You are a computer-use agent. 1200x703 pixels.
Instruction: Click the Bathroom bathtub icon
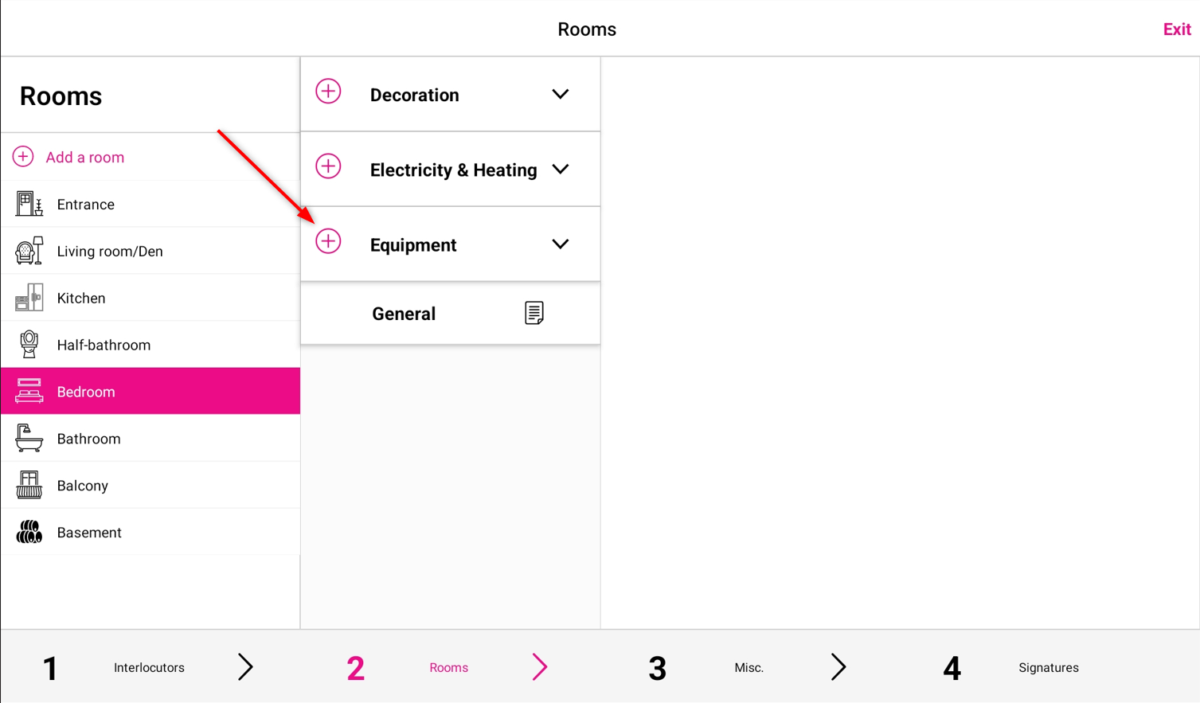coord(29,438)
